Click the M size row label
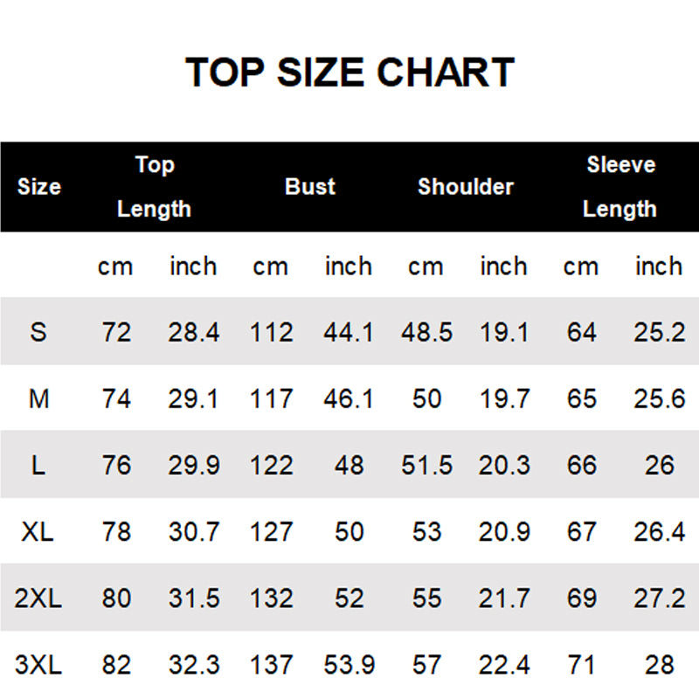The image size is (699, 699). pos(38,399)
